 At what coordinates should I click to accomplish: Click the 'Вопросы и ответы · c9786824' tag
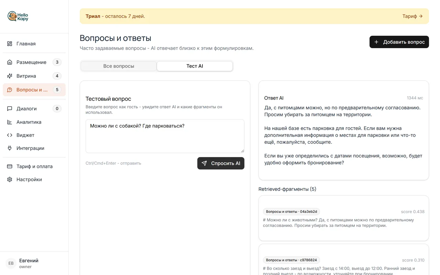pos(291,260)
